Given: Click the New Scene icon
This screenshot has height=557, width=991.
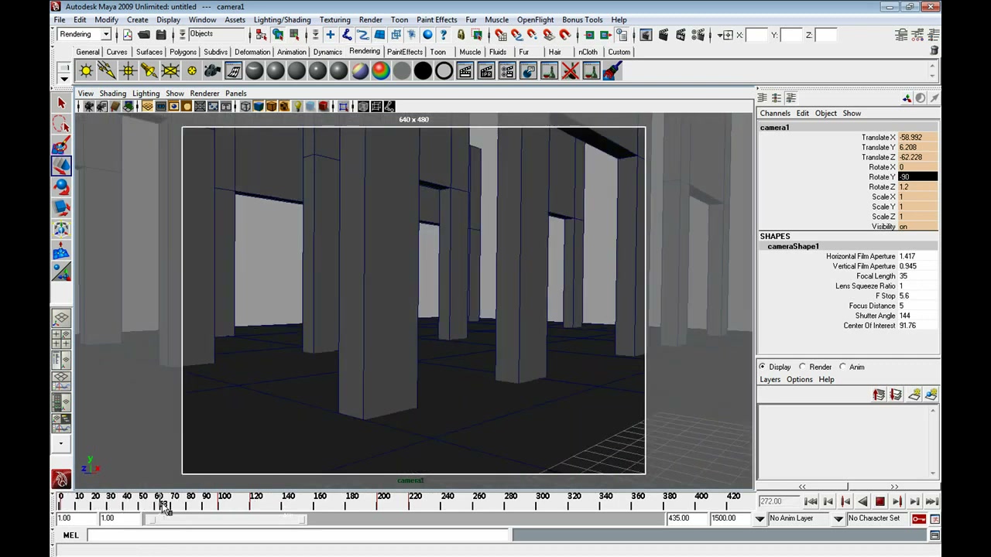Looking at the screenshot, I should [127, 35].
